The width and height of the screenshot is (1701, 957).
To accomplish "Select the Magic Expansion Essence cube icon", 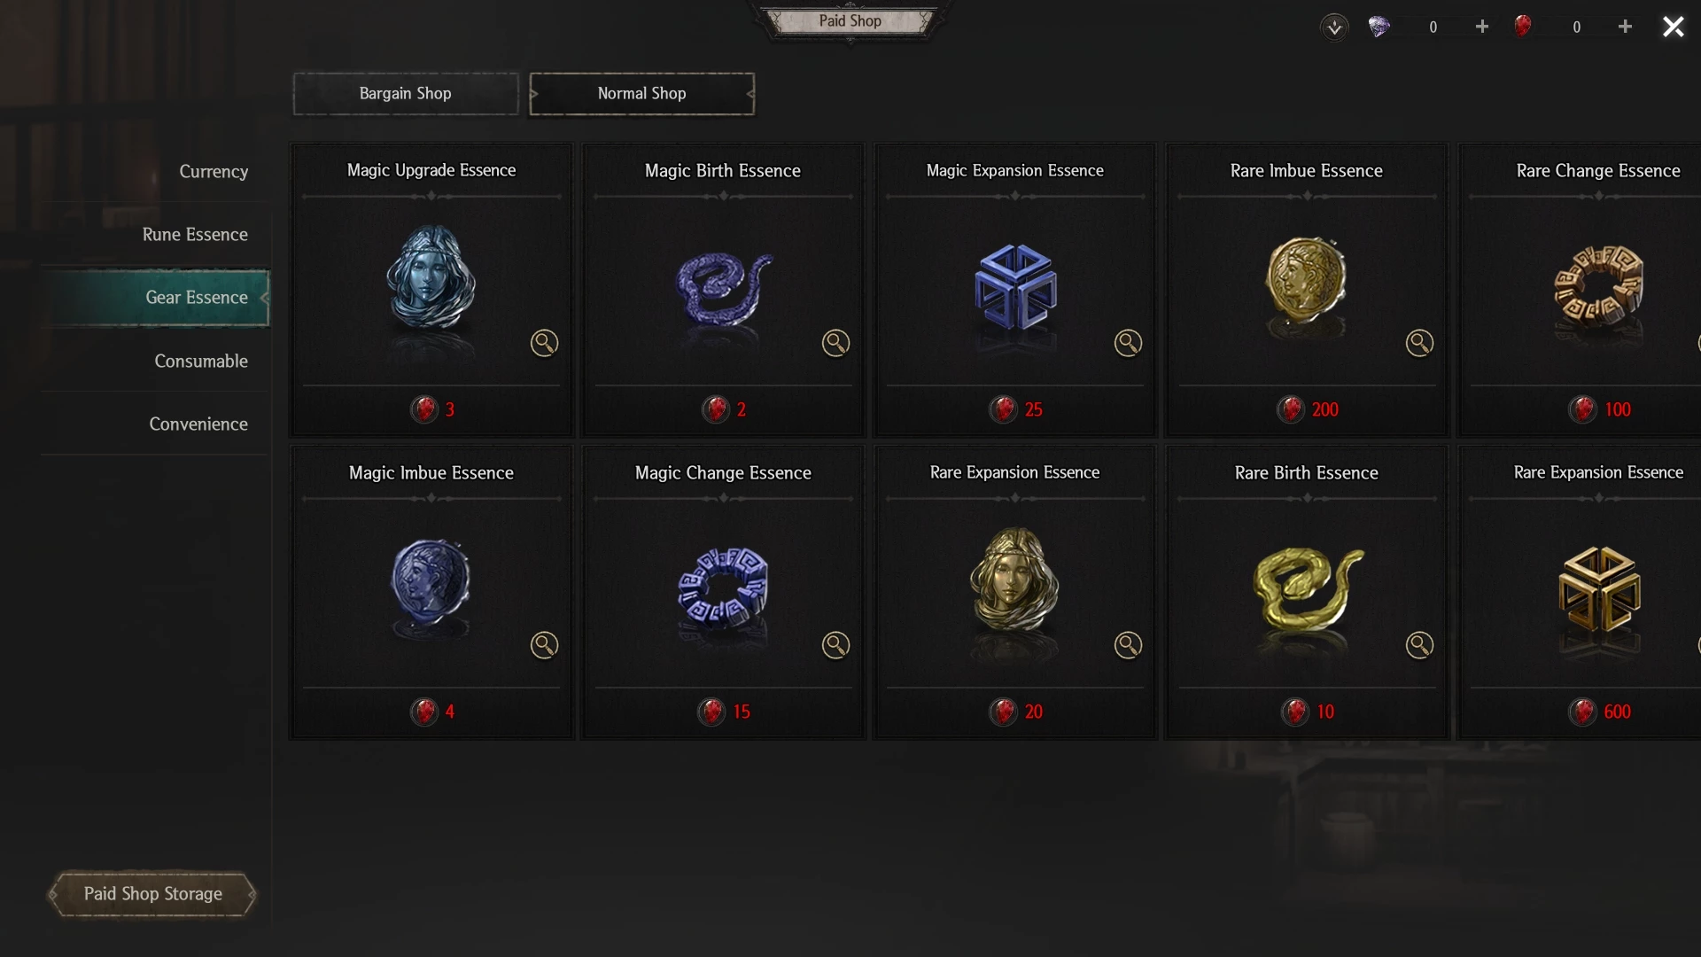I will 1015,287.
